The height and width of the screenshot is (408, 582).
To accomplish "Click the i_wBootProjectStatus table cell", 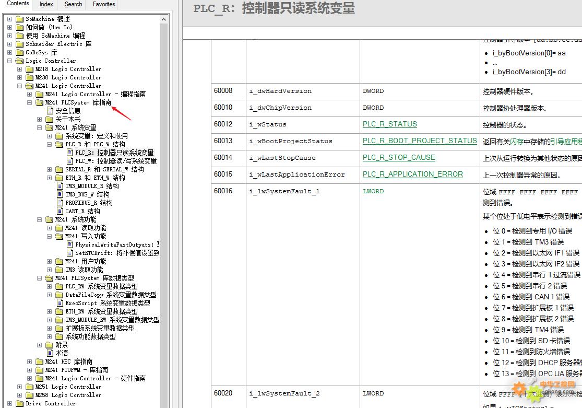I will (x=303, y=141).
